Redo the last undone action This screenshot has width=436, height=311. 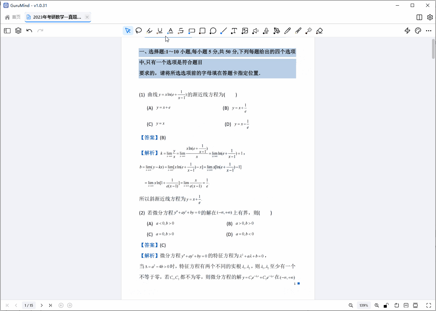click(40, 31)
